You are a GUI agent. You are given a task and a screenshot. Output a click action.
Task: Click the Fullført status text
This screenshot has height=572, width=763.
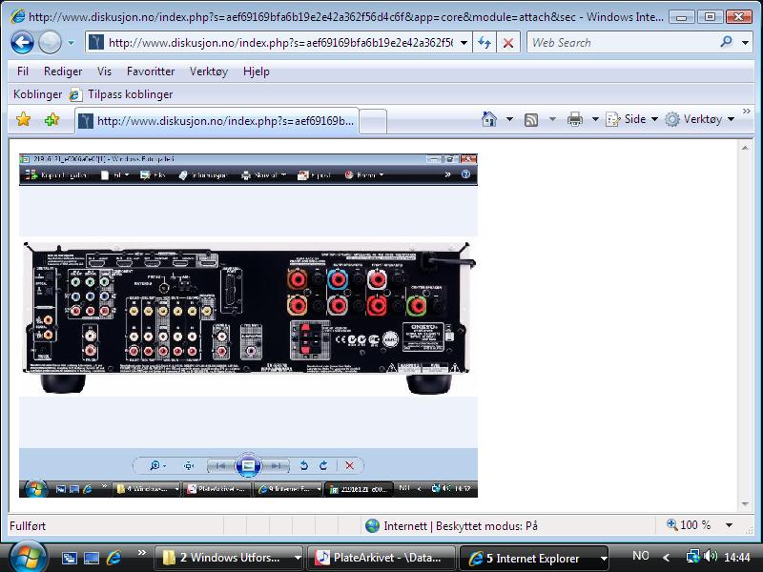pyautogui.click(x=28, y=526)
